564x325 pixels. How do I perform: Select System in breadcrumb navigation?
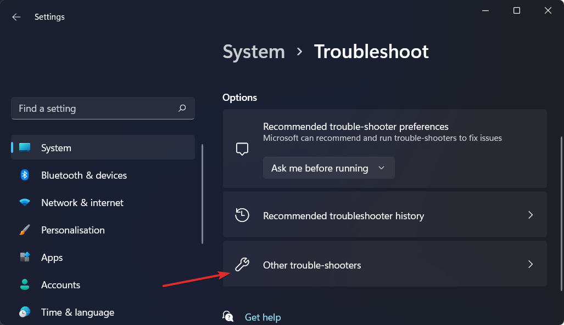click(x=253, y=52)
